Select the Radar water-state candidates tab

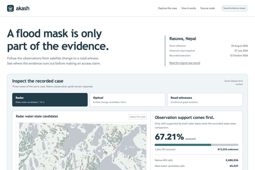pos(50,100)
